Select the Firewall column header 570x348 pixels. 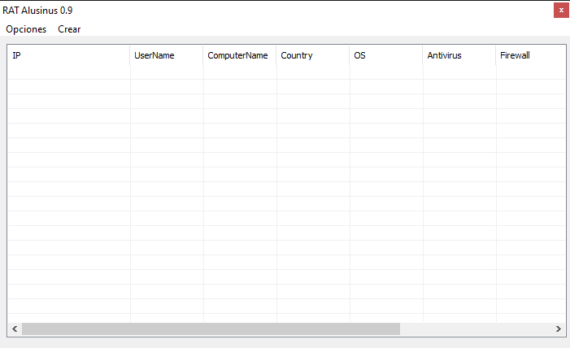point(529,55)
